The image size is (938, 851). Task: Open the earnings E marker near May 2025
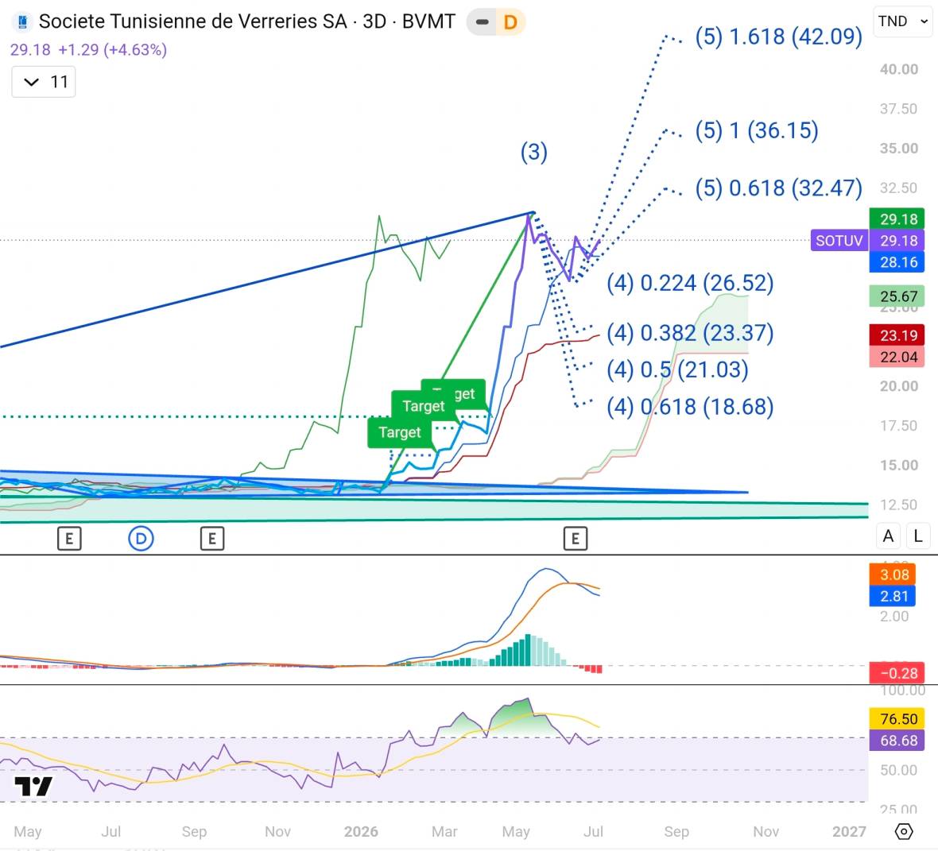point(69,539)
